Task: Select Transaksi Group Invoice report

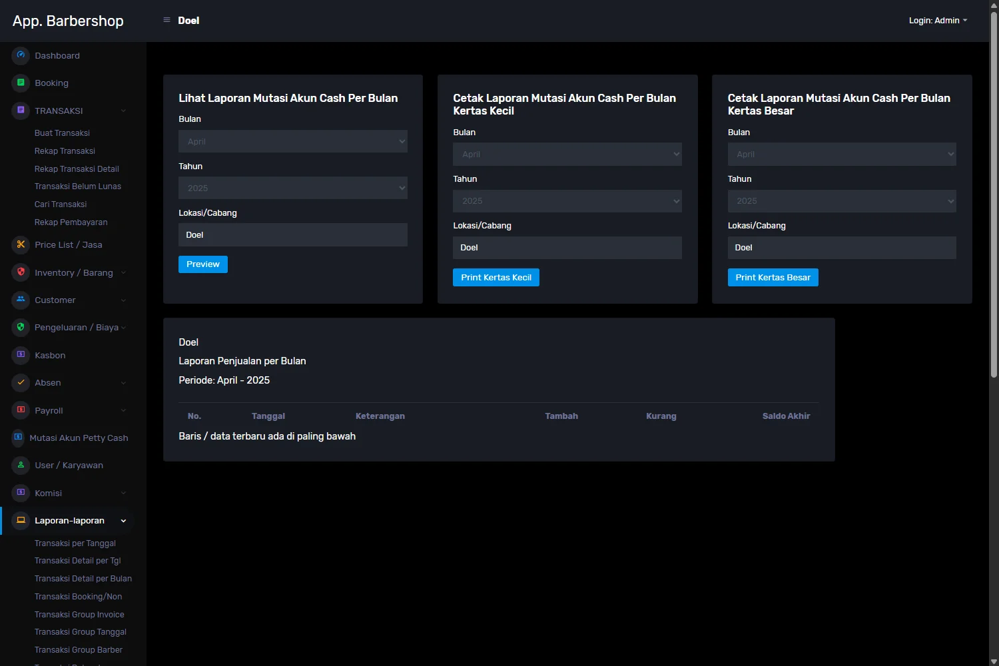Action: pyautogui.click(x=79, y=615)
